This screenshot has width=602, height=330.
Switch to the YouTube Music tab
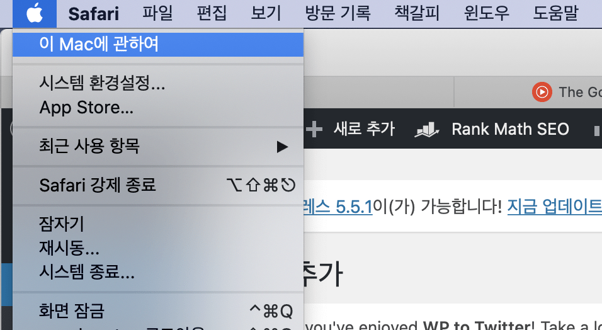(567, 93)
